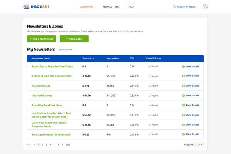Click plus icon for Uplift Your Mood row
Viewport: 231px width, 154px height.
pos(183,125)
